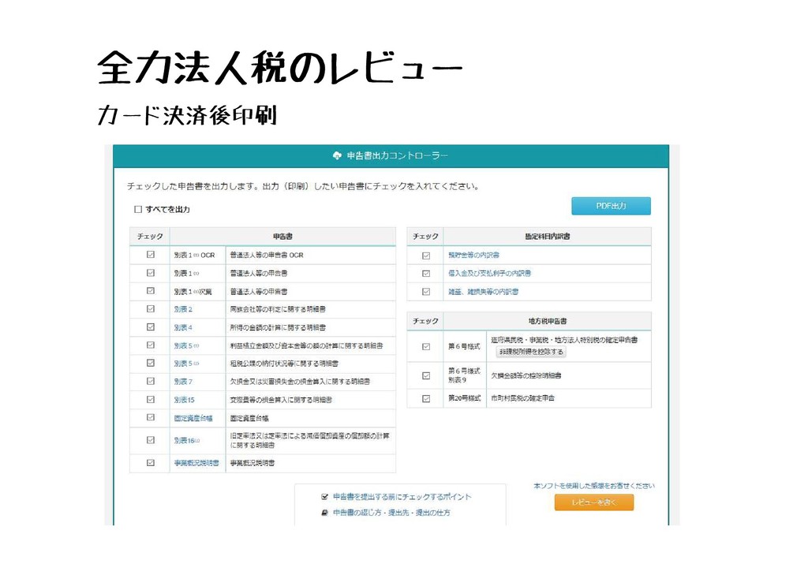Click the printer icon beside 申告書の綴じ方
Screen dimensions: 808x571
coord(324,513)
